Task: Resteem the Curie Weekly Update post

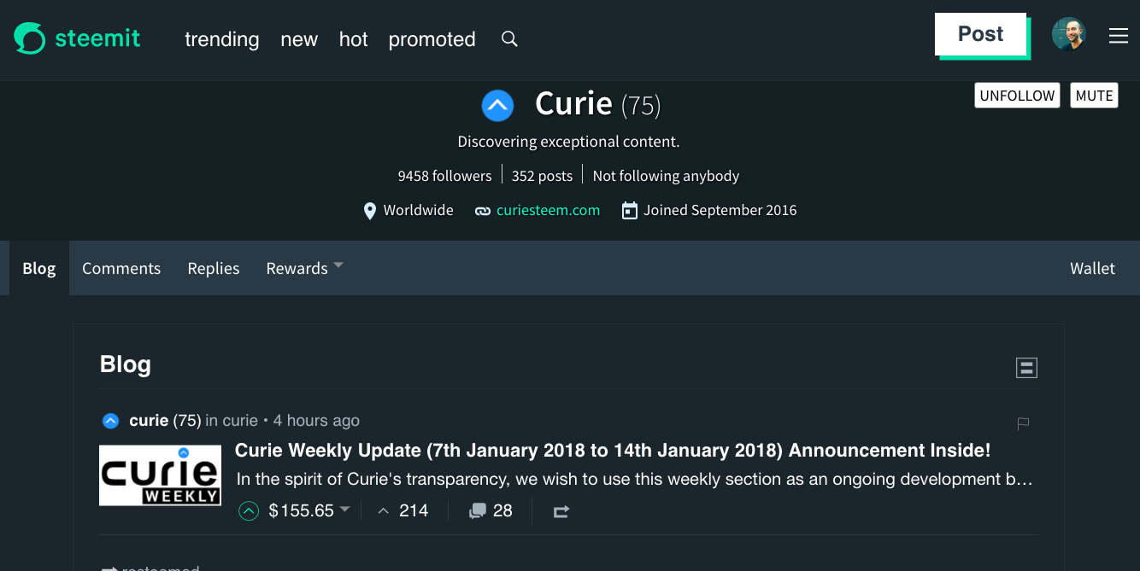Action: (x=561, y=511)
